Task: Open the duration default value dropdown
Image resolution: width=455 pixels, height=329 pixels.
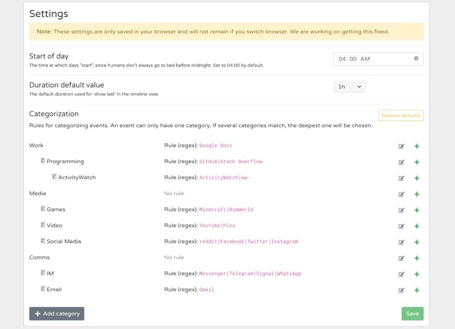Action: 349,87
